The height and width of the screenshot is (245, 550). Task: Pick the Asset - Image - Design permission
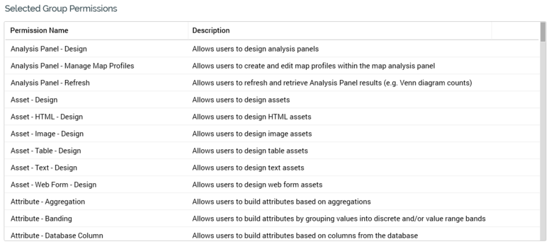point(47,133)
